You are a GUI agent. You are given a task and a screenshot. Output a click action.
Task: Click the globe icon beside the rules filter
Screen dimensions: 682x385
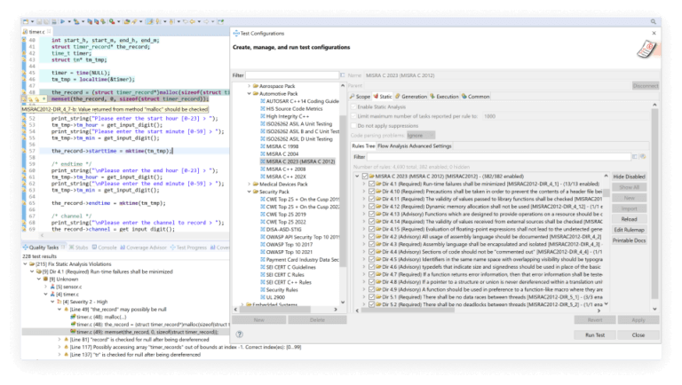click(x=643, y=157)
